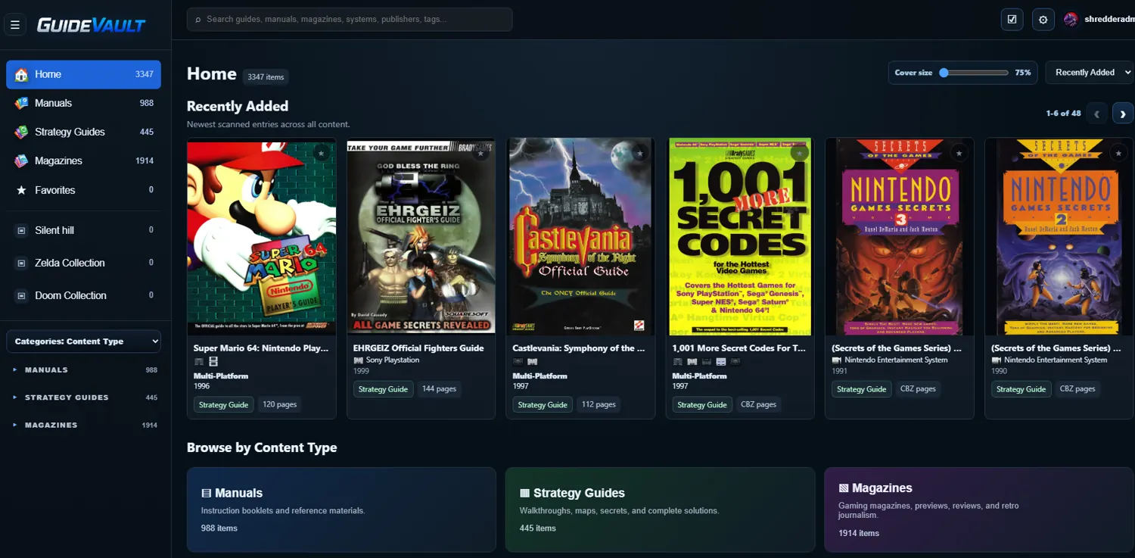1135x558 pixels.
Task: Open the Zelda Collection entry
Action: coord(83,263)
